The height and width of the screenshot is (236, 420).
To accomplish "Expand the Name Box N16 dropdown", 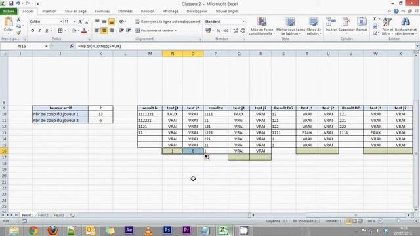I will point(47,46).
